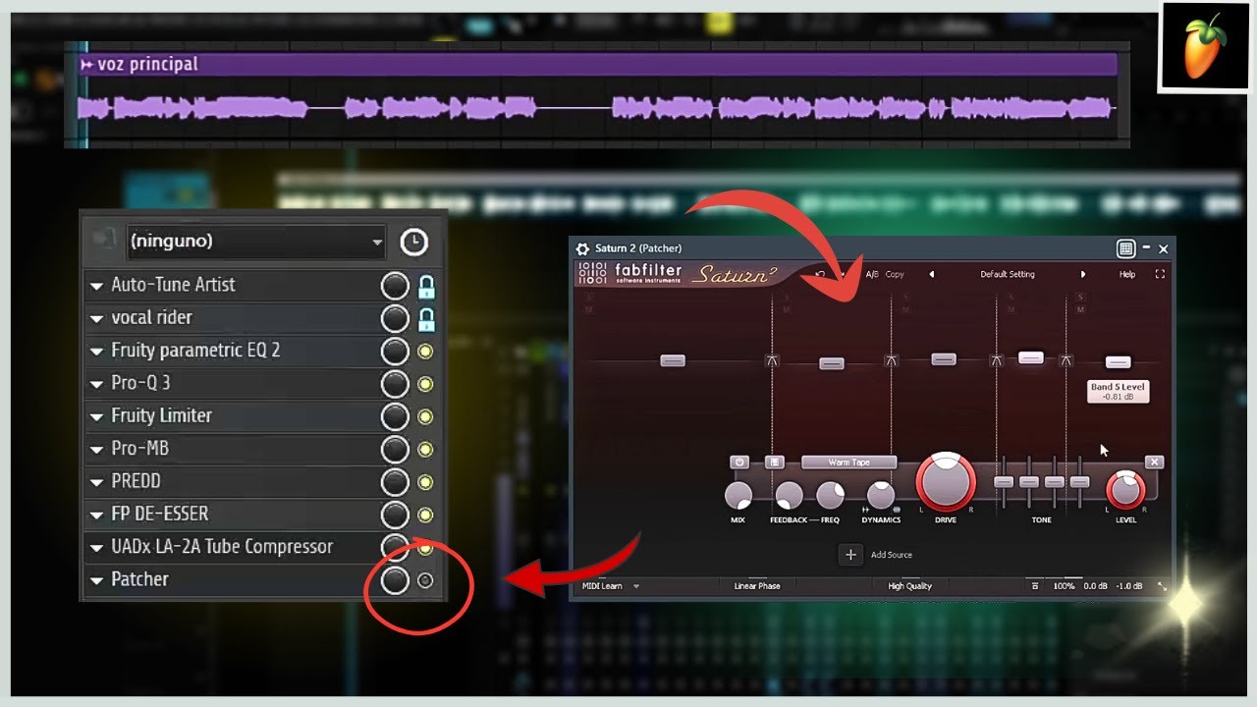Viewport: 1257px width, 707px height.
Task: Expand the Patcher slot arrow menu
Action: [x=96, y=580]
